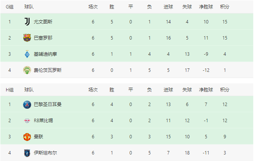Open the RB莱比锡 team link
This screenshot has width=254, height=161.
point(43,120)
